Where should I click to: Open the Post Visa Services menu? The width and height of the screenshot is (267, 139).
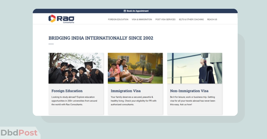(x=165, y=19)
